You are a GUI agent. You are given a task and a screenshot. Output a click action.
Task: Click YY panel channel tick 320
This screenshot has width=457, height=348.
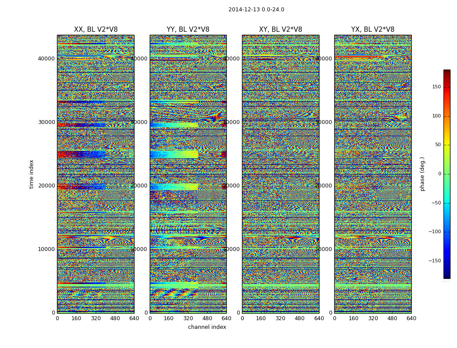coord(188,318)
